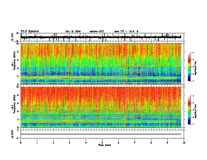Click the "VLF Spectra" title text

click(30, 31)
